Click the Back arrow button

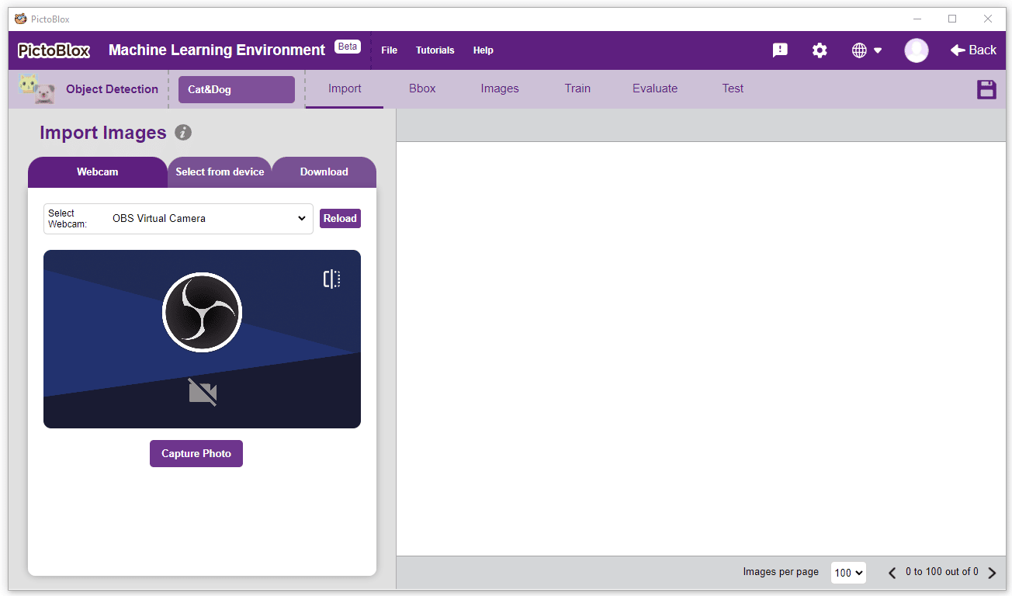pyautogui.click(x=973, y=50)
